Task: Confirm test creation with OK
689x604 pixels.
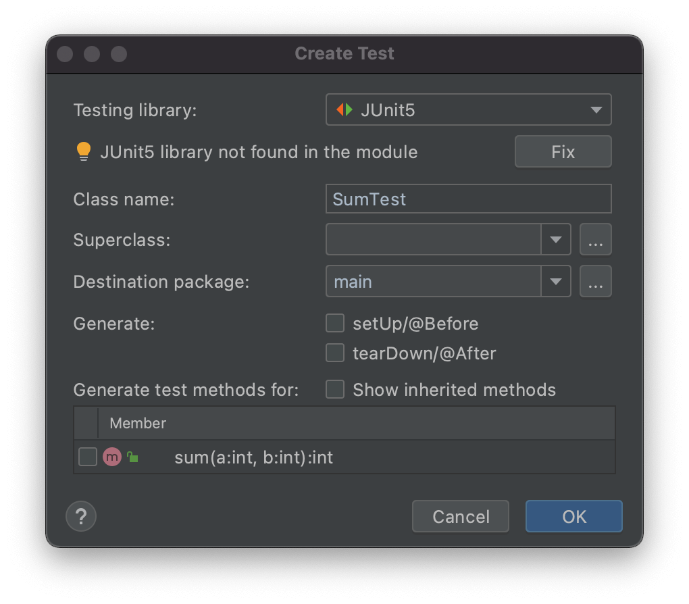Action: 573,516
